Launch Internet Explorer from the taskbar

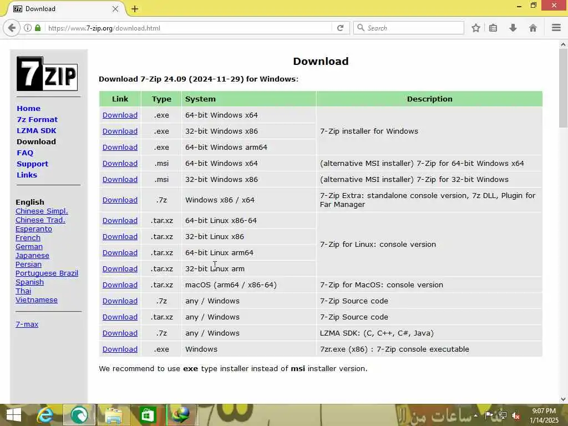coord(45,415)
